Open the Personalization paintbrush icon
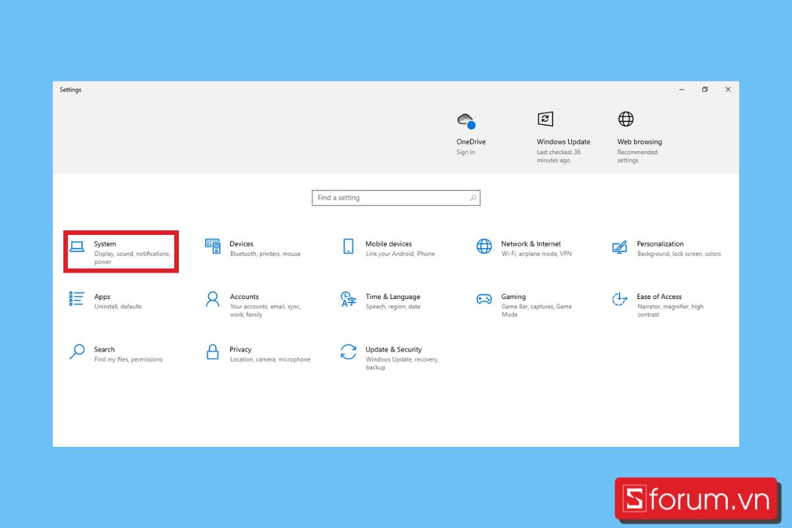Screen dimensions: 792x528 620,246
